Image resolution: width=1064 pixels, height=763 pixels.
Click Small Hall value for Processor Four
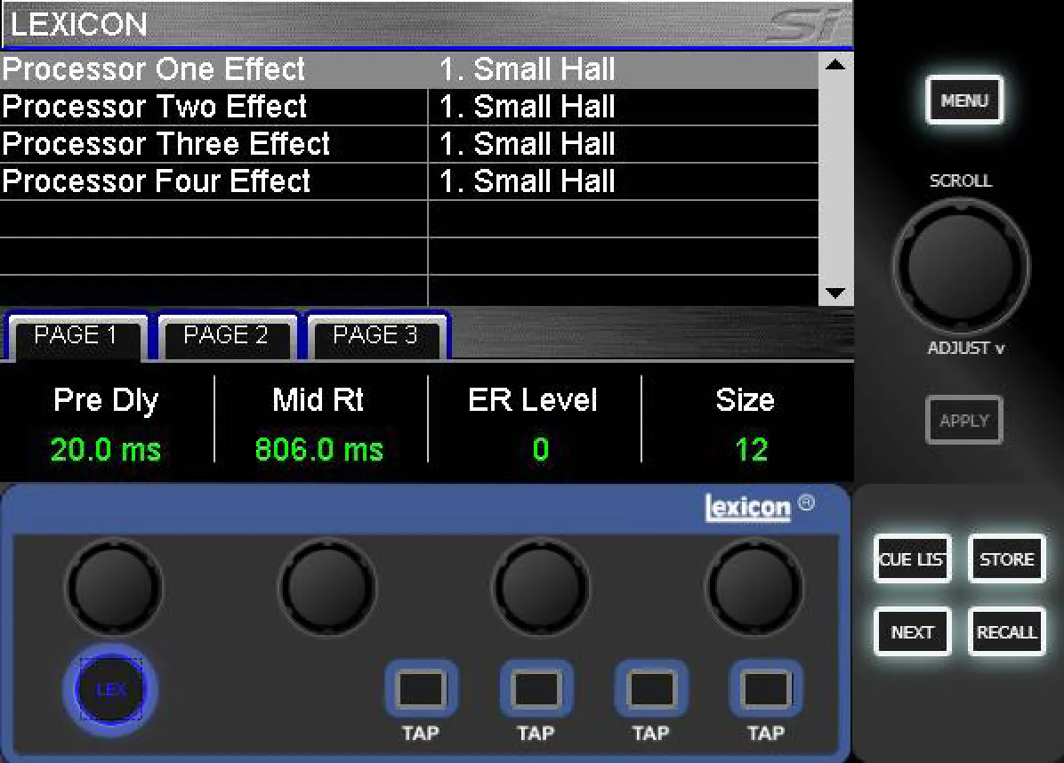528,181
